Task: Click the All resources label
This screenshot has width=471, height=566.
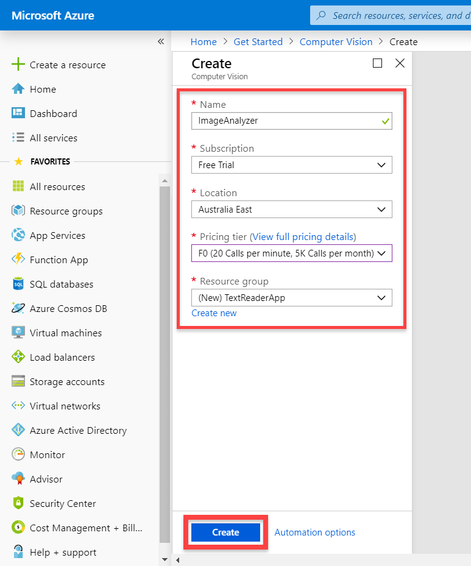Action: 57,186
